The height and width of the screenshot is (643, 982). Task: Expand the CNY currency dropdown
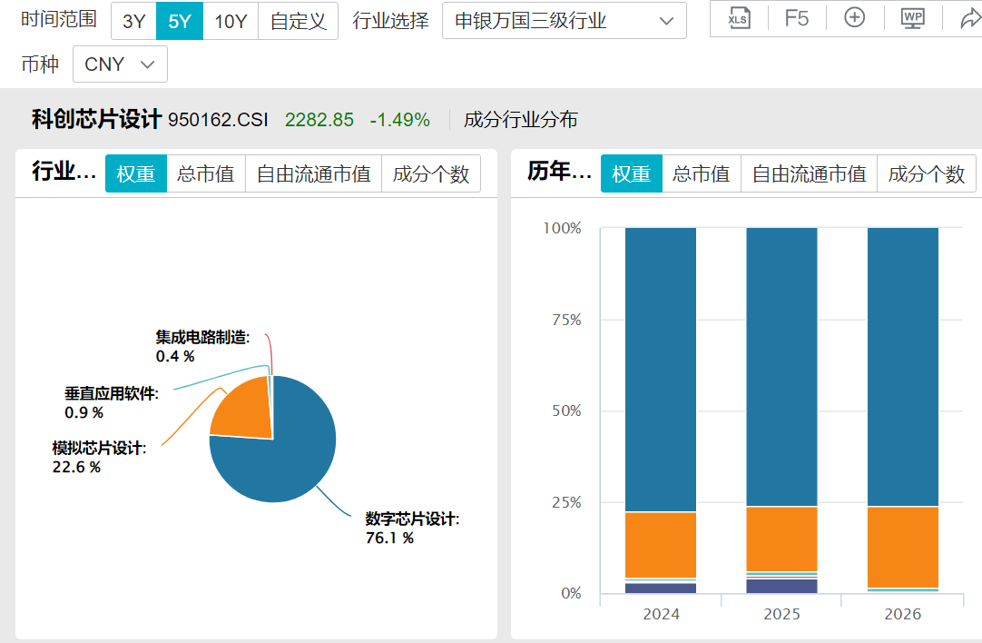click(120, 64)
